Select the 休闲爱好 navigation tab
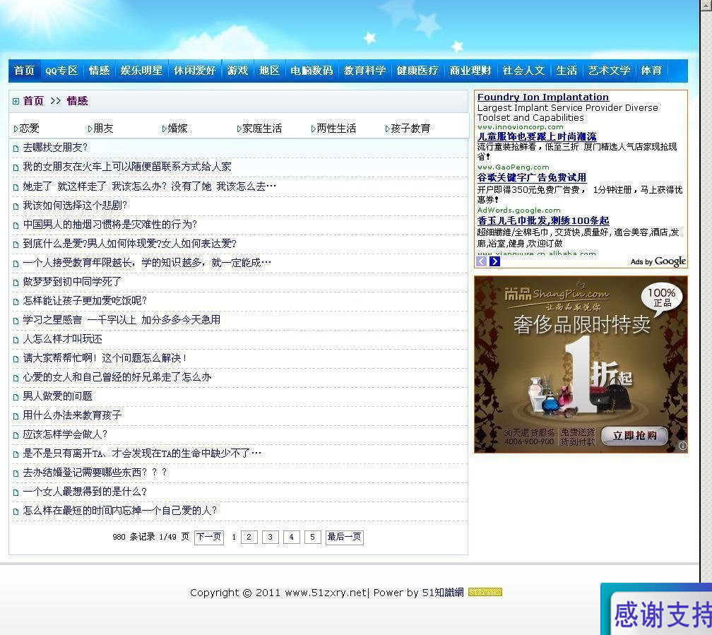This screenshot has height=635, width=712. 195,71
